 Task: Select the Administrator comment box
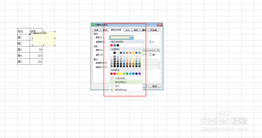coord(43,38)
